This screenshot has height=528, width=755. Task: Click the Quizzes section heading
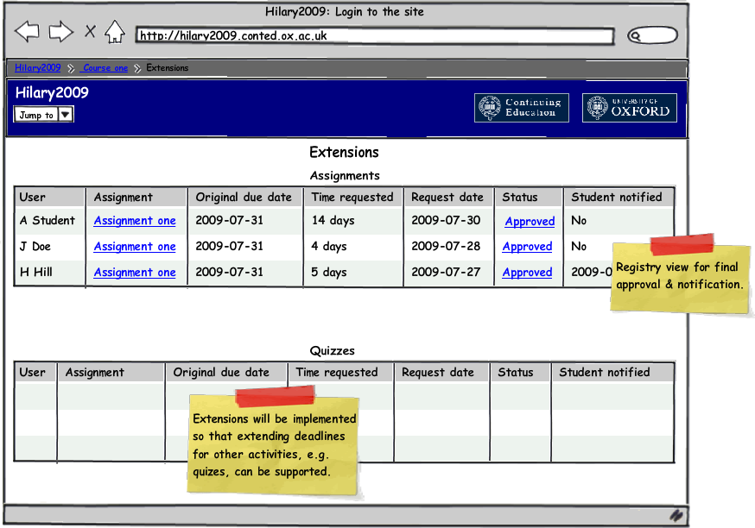coord(333,350)
